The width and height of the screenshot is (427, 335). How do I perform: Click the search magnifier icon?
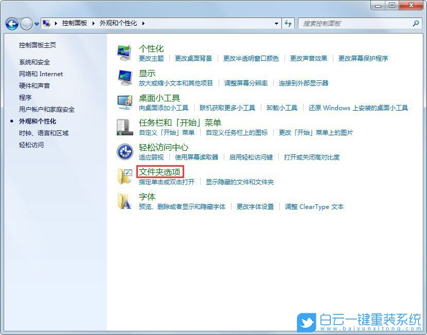pyautogui.click(x=415, y=24)
